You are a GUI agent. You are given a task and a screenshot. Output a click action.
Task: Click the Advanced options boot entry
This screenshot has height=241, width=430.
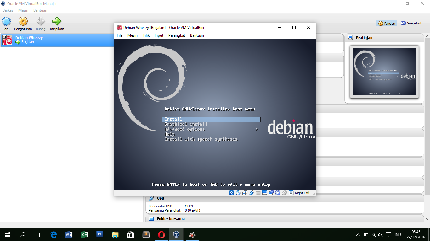[x=185, y=129]
